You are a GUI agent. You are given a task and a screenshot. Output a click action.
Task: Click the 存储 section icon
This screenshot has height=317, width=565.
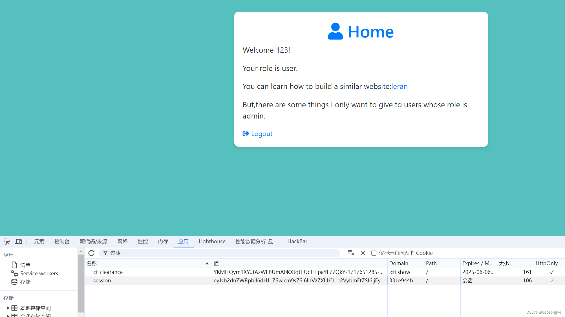(14, 282)
